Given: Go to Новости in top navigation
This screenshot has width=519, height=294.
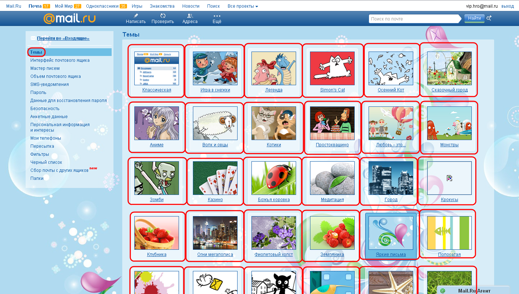Looking at the screenshot, I should pos(191,6).
